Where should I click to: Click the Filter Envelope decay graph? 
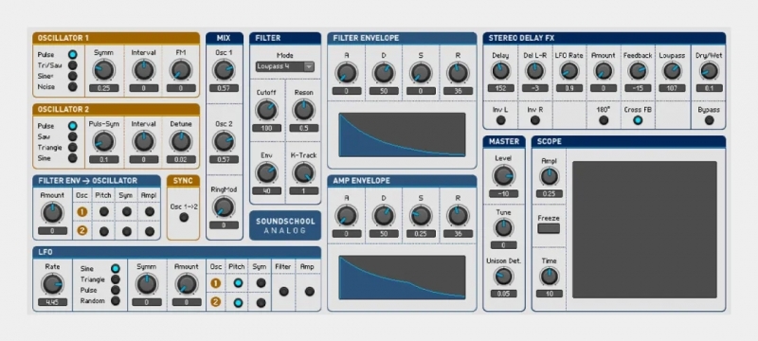point(402,135)
